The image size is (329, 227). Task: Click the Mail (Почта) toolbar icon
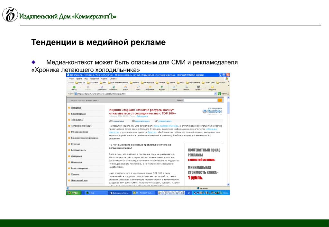[x=174, y=87]
